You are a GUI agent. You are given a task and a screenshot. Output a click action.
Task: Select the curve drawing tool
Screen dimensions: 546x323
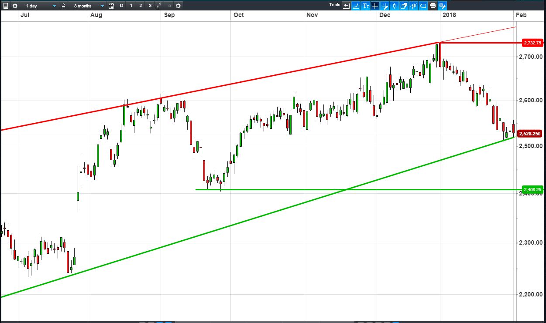coord(356,6)
